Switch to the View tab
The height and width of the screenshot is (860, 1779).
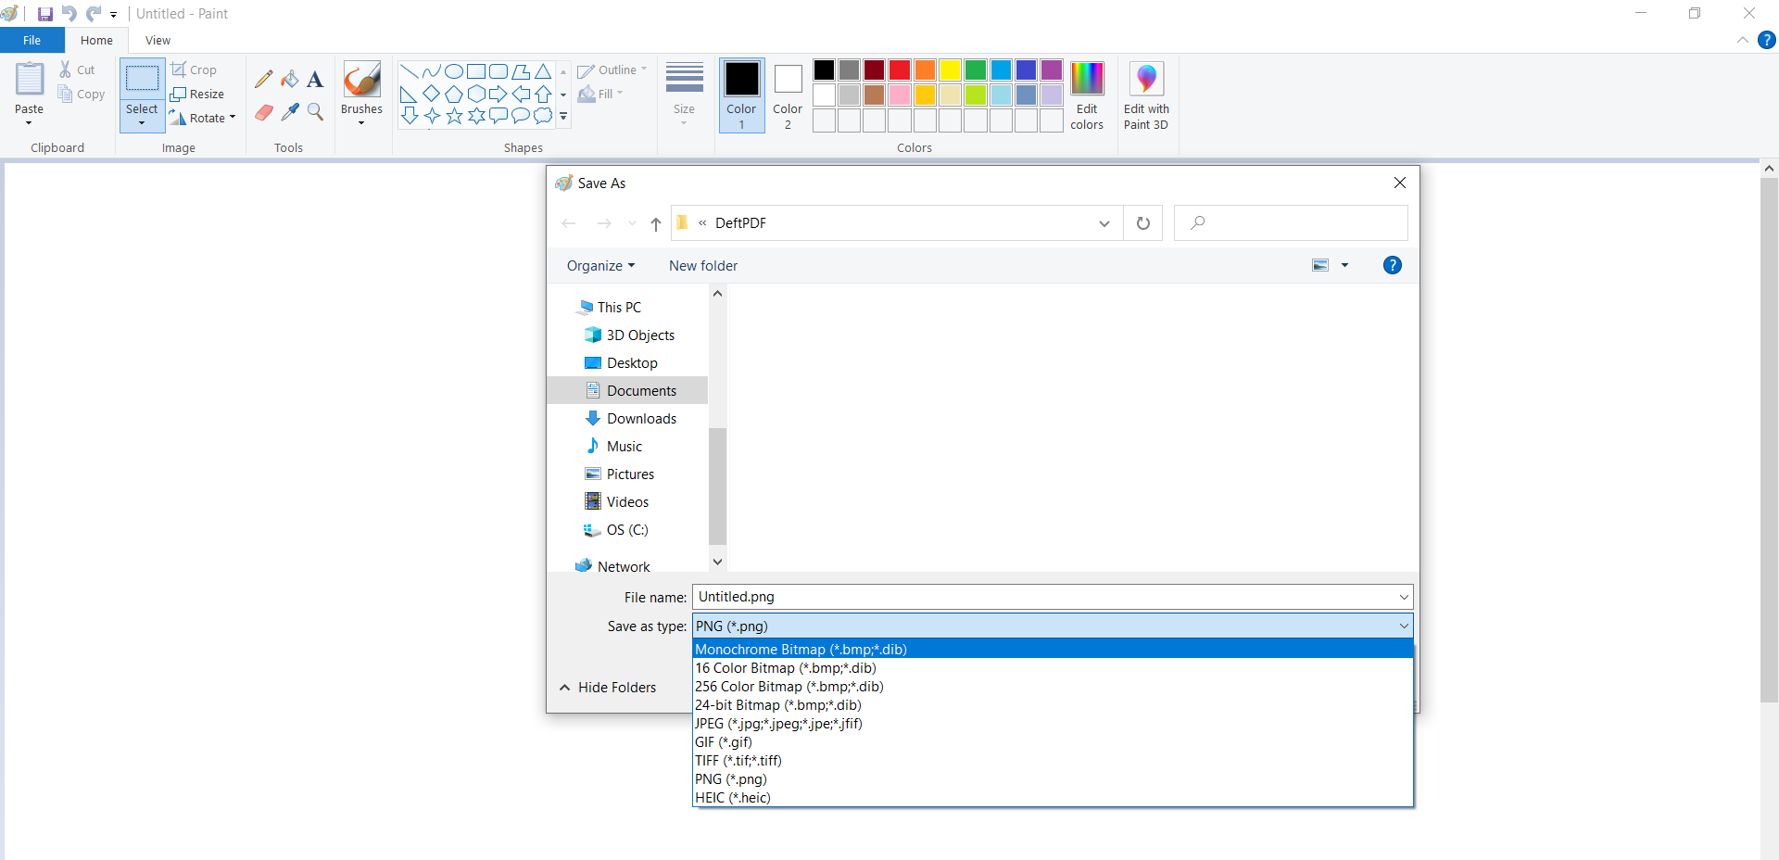coord(158,40)
